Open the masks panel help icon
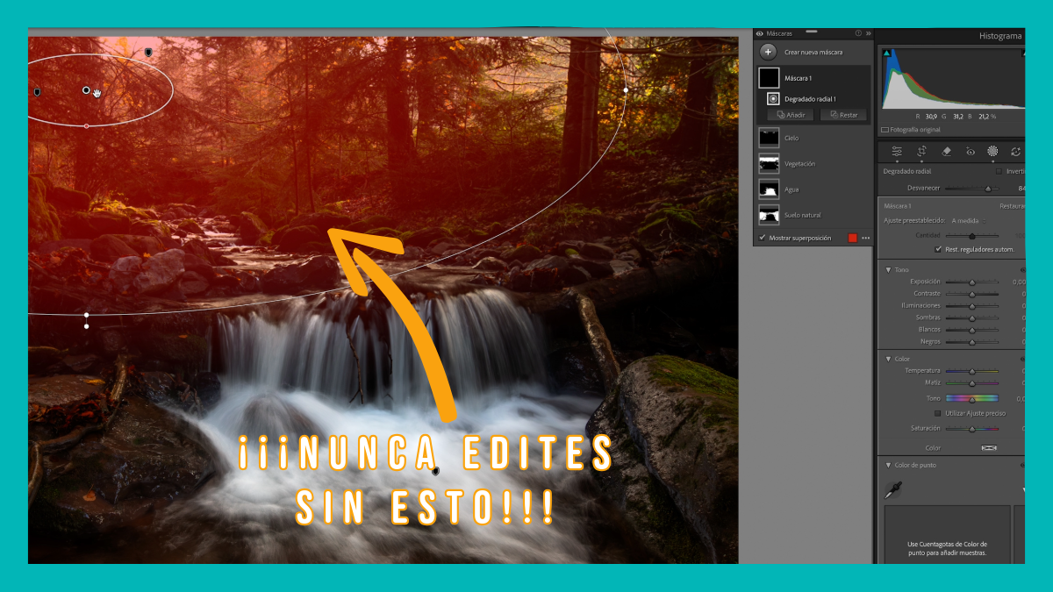This screenshot has width=1053, height=592. [x=858, y=33]
